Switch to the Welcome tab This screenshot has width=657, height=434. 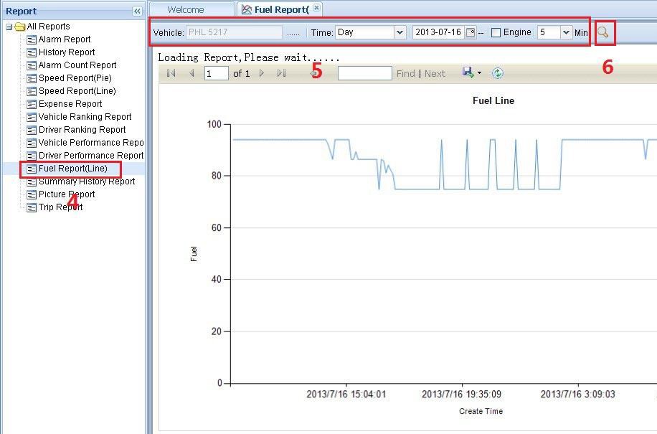click(x=186, y=9)
